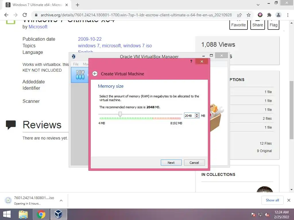Open the Chrome tab search dropdown arrow
Screen dimensions: 294x220
(x=258, y=5)
